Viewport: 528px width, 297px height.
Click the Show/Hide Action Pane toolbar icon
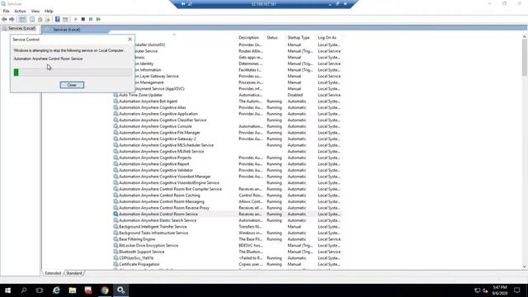pos(65,19)
